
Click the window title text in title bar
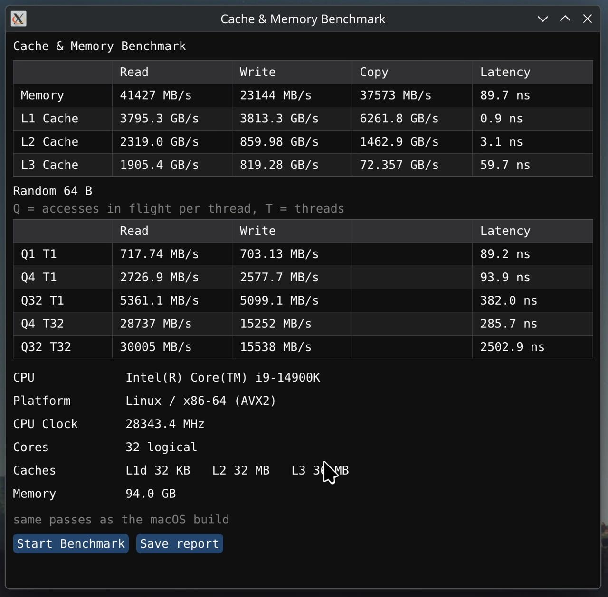point(303,19)
